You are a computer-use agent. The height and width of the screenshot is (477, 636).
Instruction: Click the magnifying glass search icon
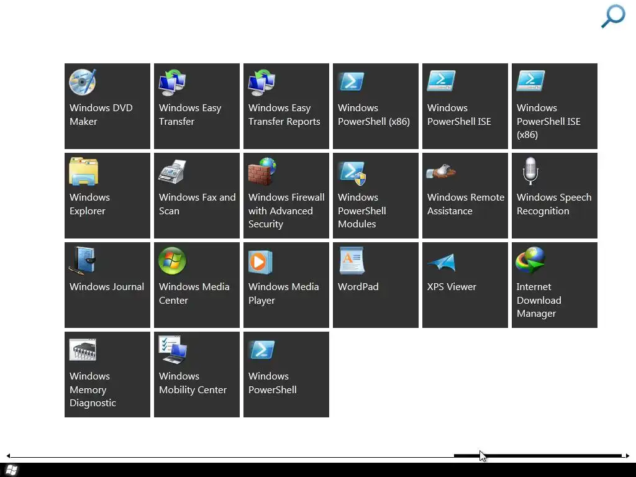click(x=613, y=16)
